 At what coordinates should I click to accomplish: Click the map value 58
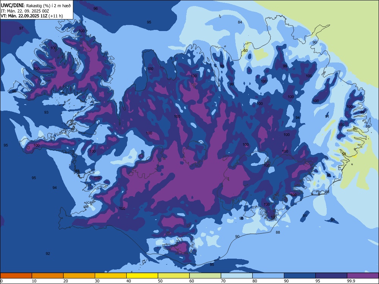coord(344,154)
